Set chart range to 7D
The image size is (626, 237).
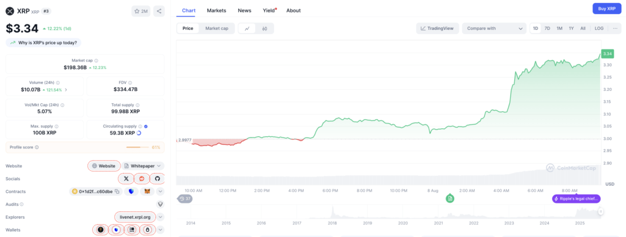pyautogui.click(x=547, y=28)
